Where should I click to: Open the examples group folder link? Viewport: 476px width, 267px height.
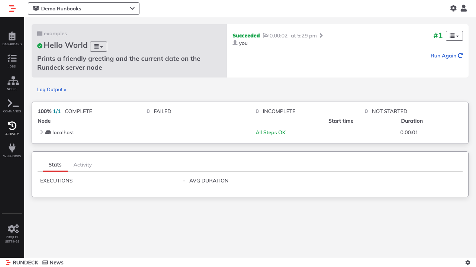[x=52, y=33]
